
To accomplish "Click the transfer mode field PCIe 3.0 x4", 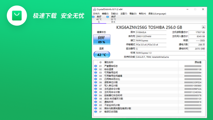I will (x=151, y=45).
